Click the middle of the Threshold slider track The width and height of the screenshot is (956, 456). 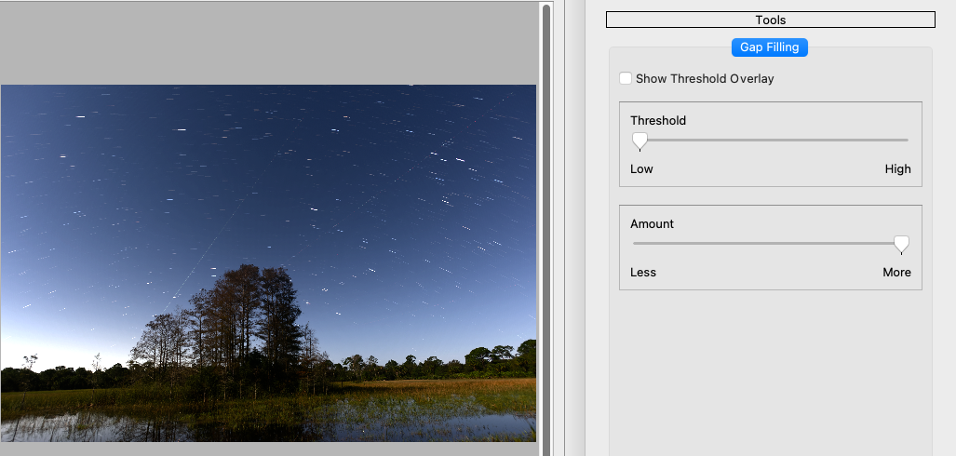[x=770, y=141]
